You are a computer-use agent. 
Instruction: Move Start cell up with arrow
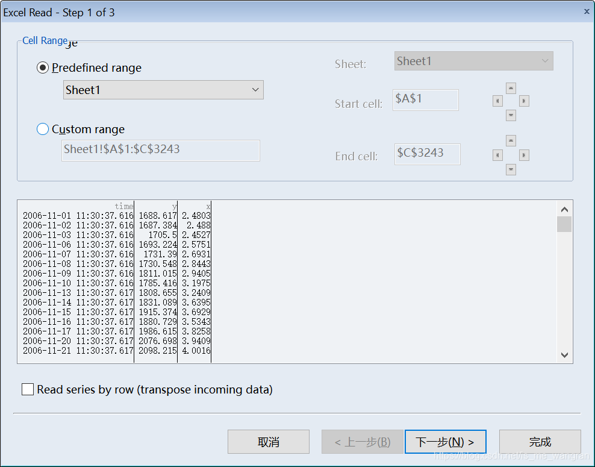pyautogui.click(x=511, y=88)
